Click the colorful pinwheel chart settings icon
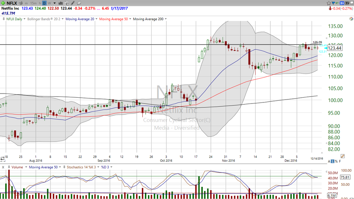 click(351, 19)
